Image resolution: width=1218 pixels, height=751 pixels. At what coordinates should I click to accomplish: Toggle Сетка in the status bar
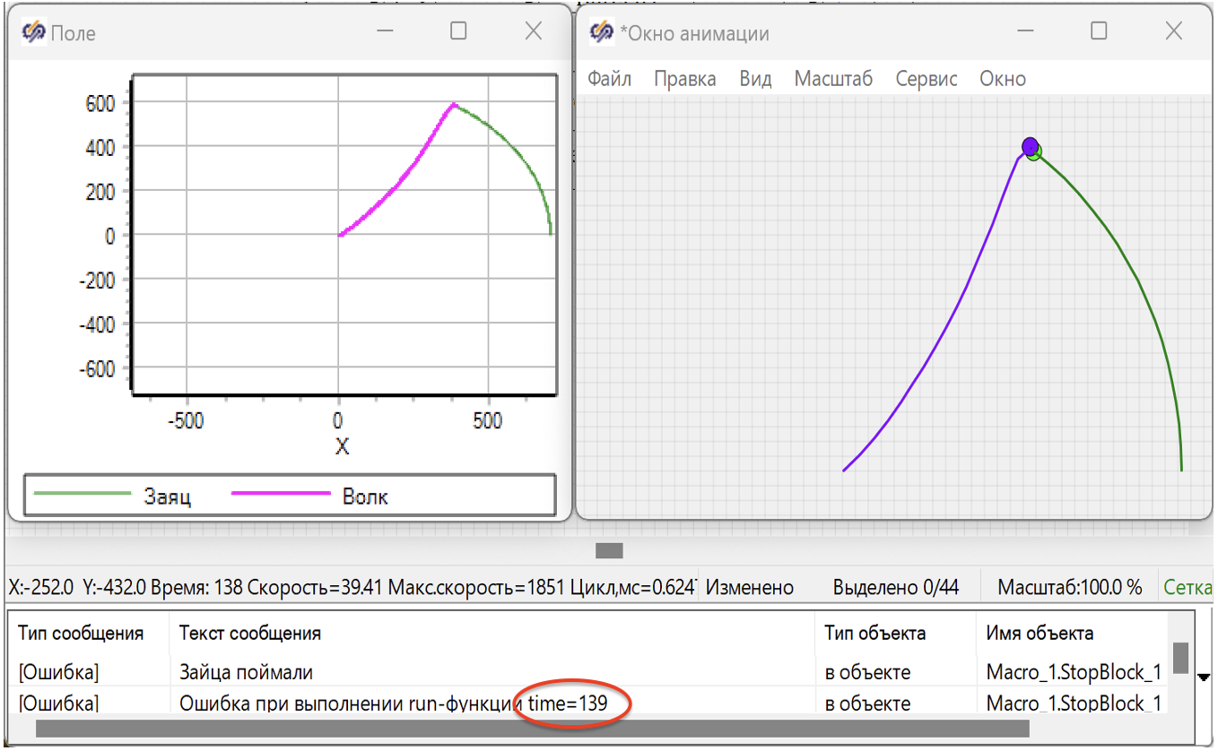point(1188,588)
